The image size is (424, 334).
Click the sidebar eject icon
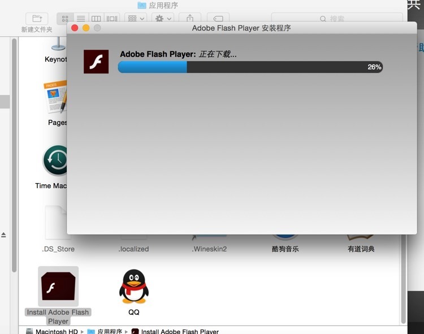click(x=3, y=235)
